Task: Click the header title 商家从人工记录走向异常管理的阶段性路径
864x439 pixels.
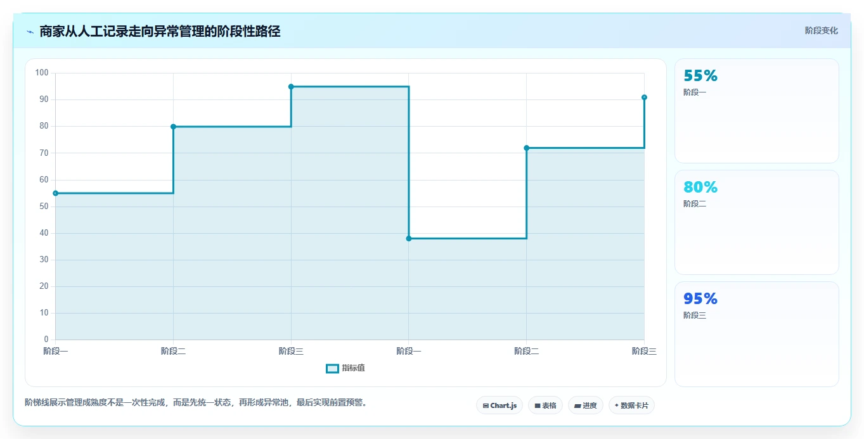Action: tap(160, 31)
